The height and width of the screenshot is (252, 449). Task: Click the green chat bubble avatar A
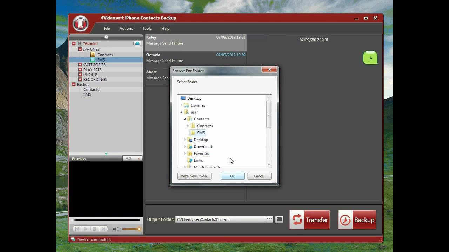click(x=370, y=58)
